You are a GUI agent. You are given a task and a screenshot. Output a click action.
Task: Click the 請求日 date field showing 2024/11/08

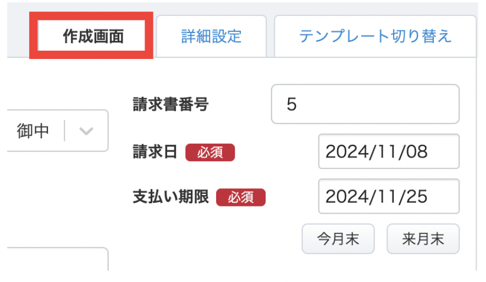coord(388,151)
